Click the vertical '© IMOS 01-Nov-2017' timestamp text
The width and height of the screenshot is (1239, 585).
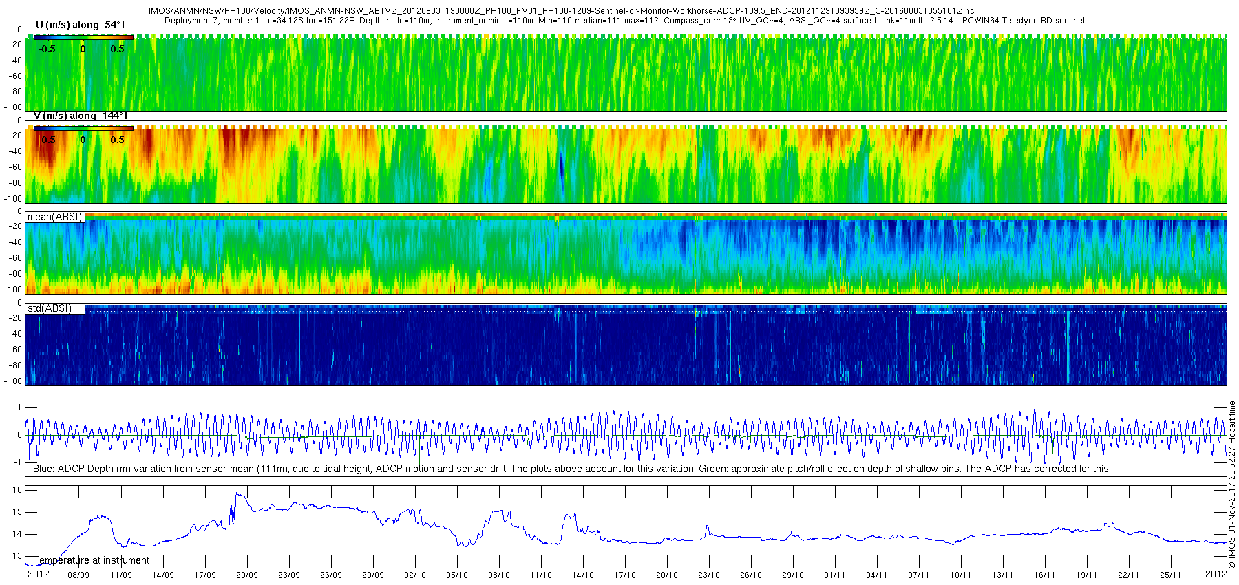[1232, 485]
